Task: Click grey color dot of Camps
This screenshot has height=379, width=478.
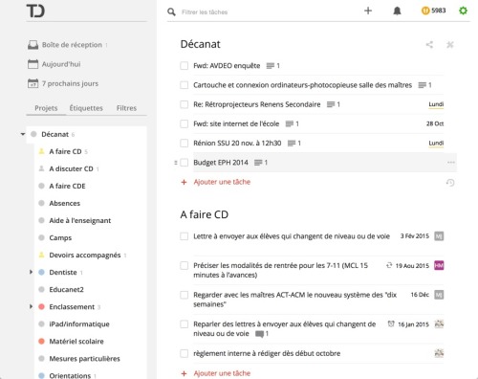Action: 41,237
